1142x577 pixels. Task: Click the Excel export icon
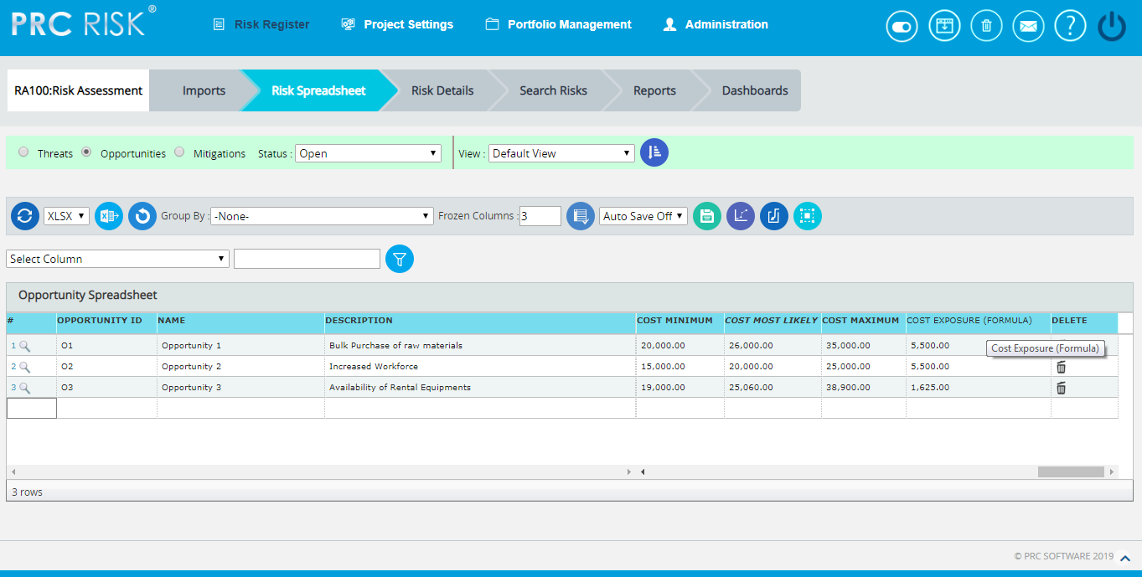point(109,216)
